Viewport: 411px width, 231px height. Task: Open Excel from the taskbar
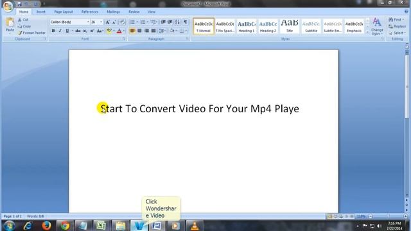click(x=101, y=225)
